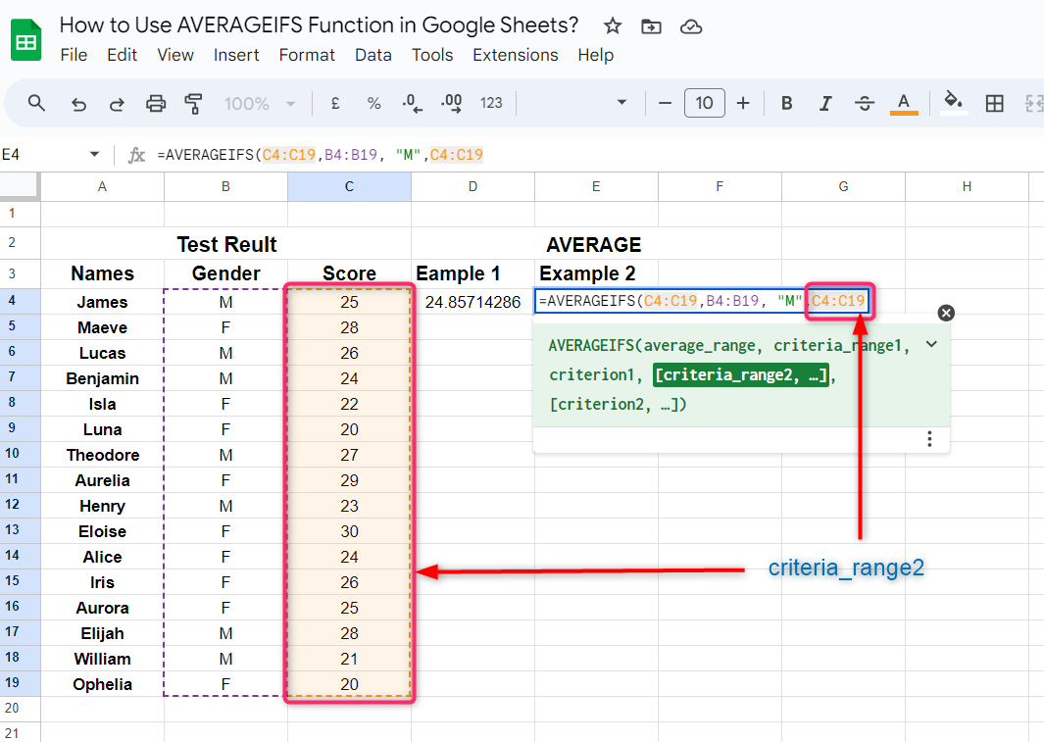Open the Google Sheets home icon
This screenshot has width=1044, height=742.
25,40
